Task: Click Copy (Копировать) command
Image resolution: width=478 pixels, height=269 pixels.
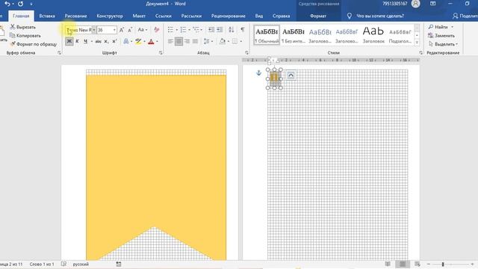Action: tap(25, 36)
